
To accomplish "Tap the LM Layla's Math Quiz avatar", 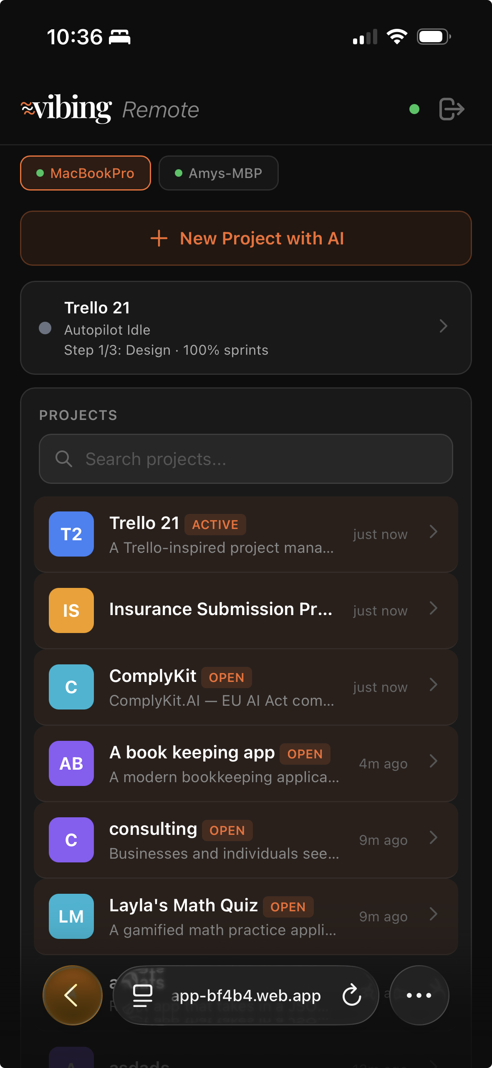I will point(71,916).
